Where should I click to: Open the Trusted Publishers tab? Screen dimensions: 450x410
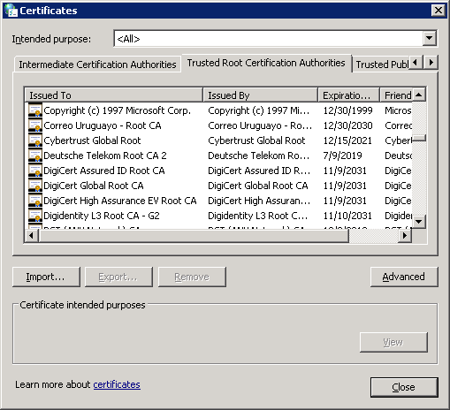(x=382, y=65)
